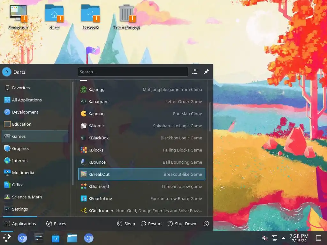Select the Education category

tap(35, 124)
